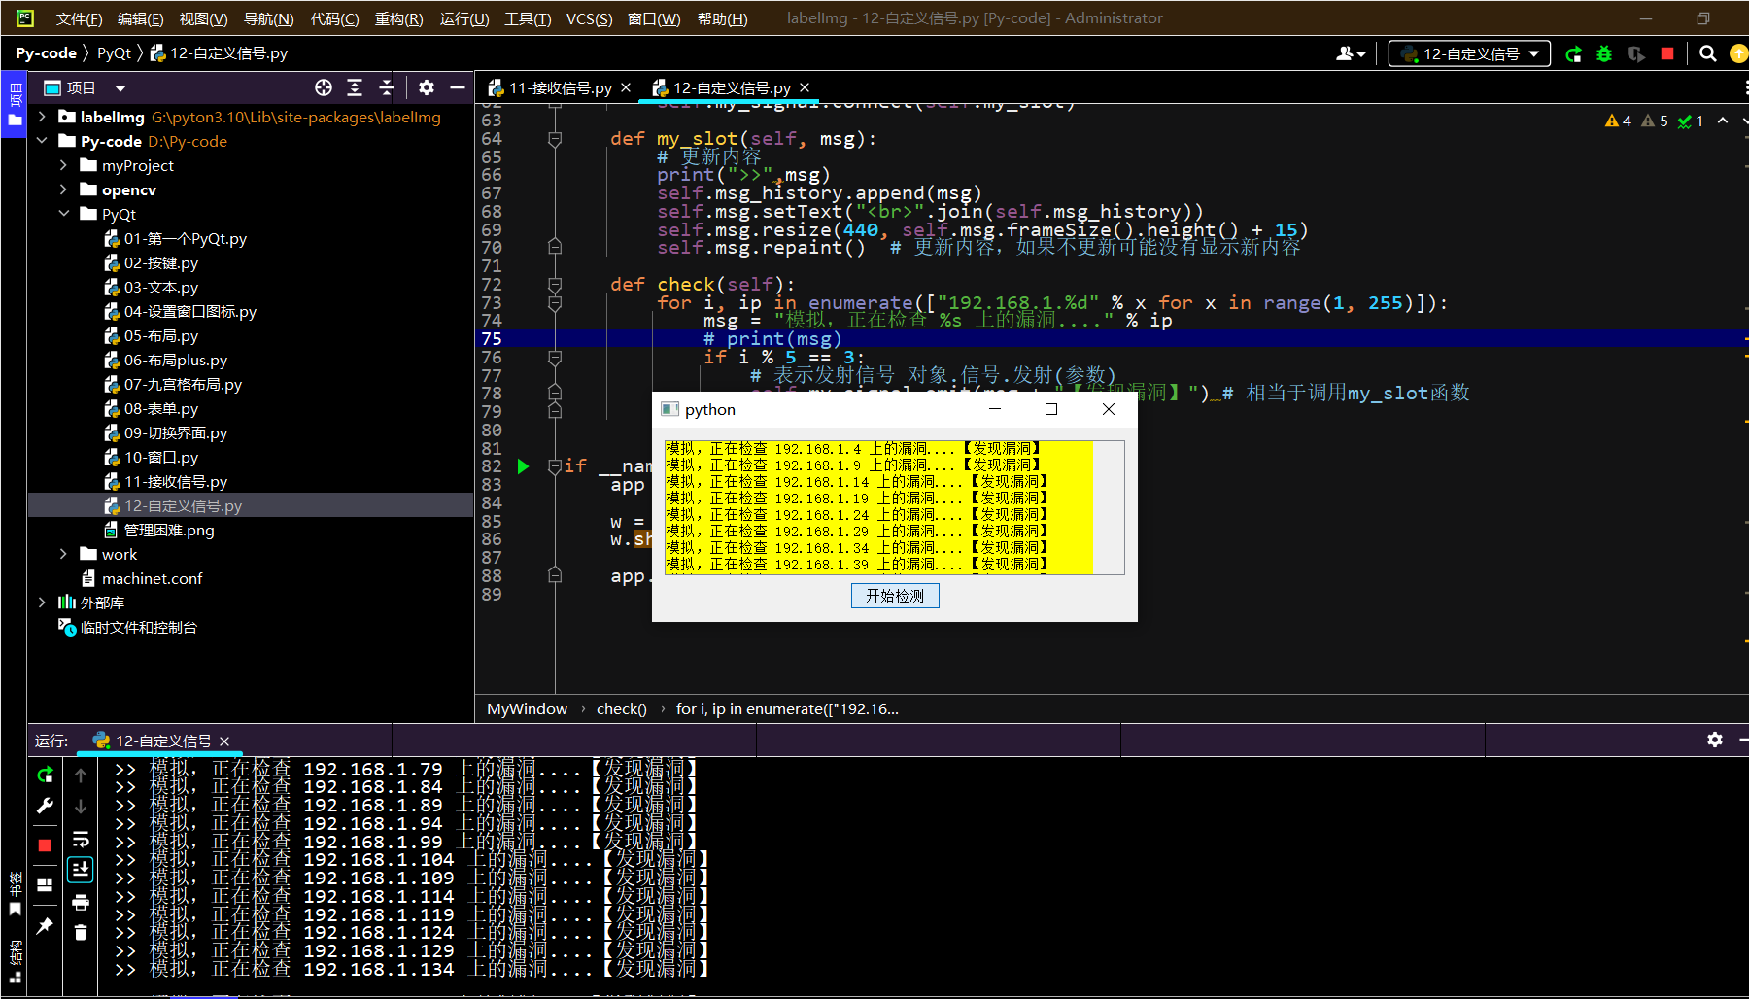1749x999 pixels.
Task: Toggle scroll to end in Run console
Action: pos(81,870)
